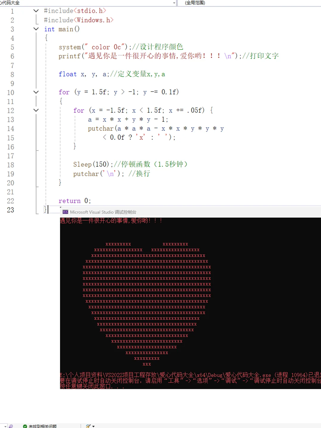Click the 'for (y = 1.5f' loop header
Image resolution: width=321 pixels, height=428 pixels.
pos(119,92)
